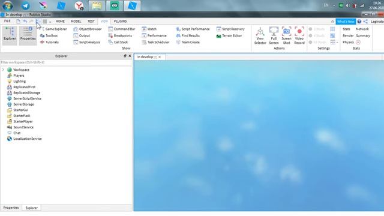Switch to the TEST ribbon tab
Viewport: 384px width, 216px height.
pos(91,22)
